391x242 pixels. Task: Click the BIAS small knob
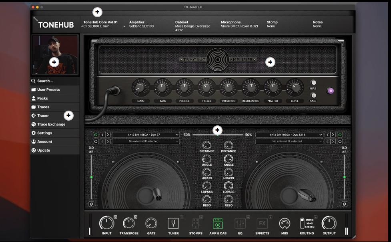click(x=313, y=82)
